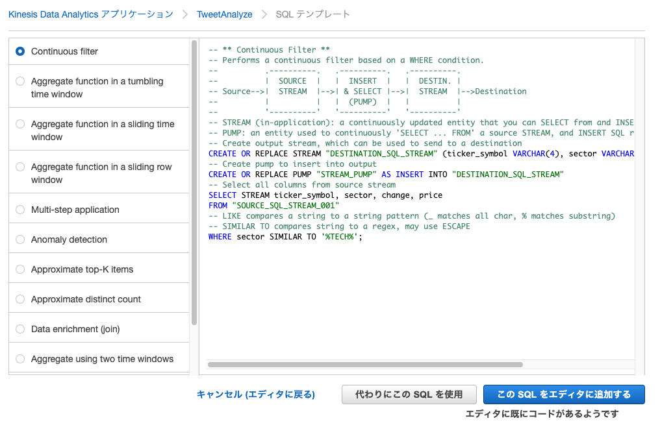Click the template list vertical scrollbar
The height and width of the screenshot is (425, 660).
pos(194,183)
